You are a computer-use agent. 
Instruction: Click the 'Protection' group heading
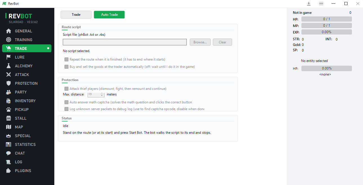tap(70, 80)
